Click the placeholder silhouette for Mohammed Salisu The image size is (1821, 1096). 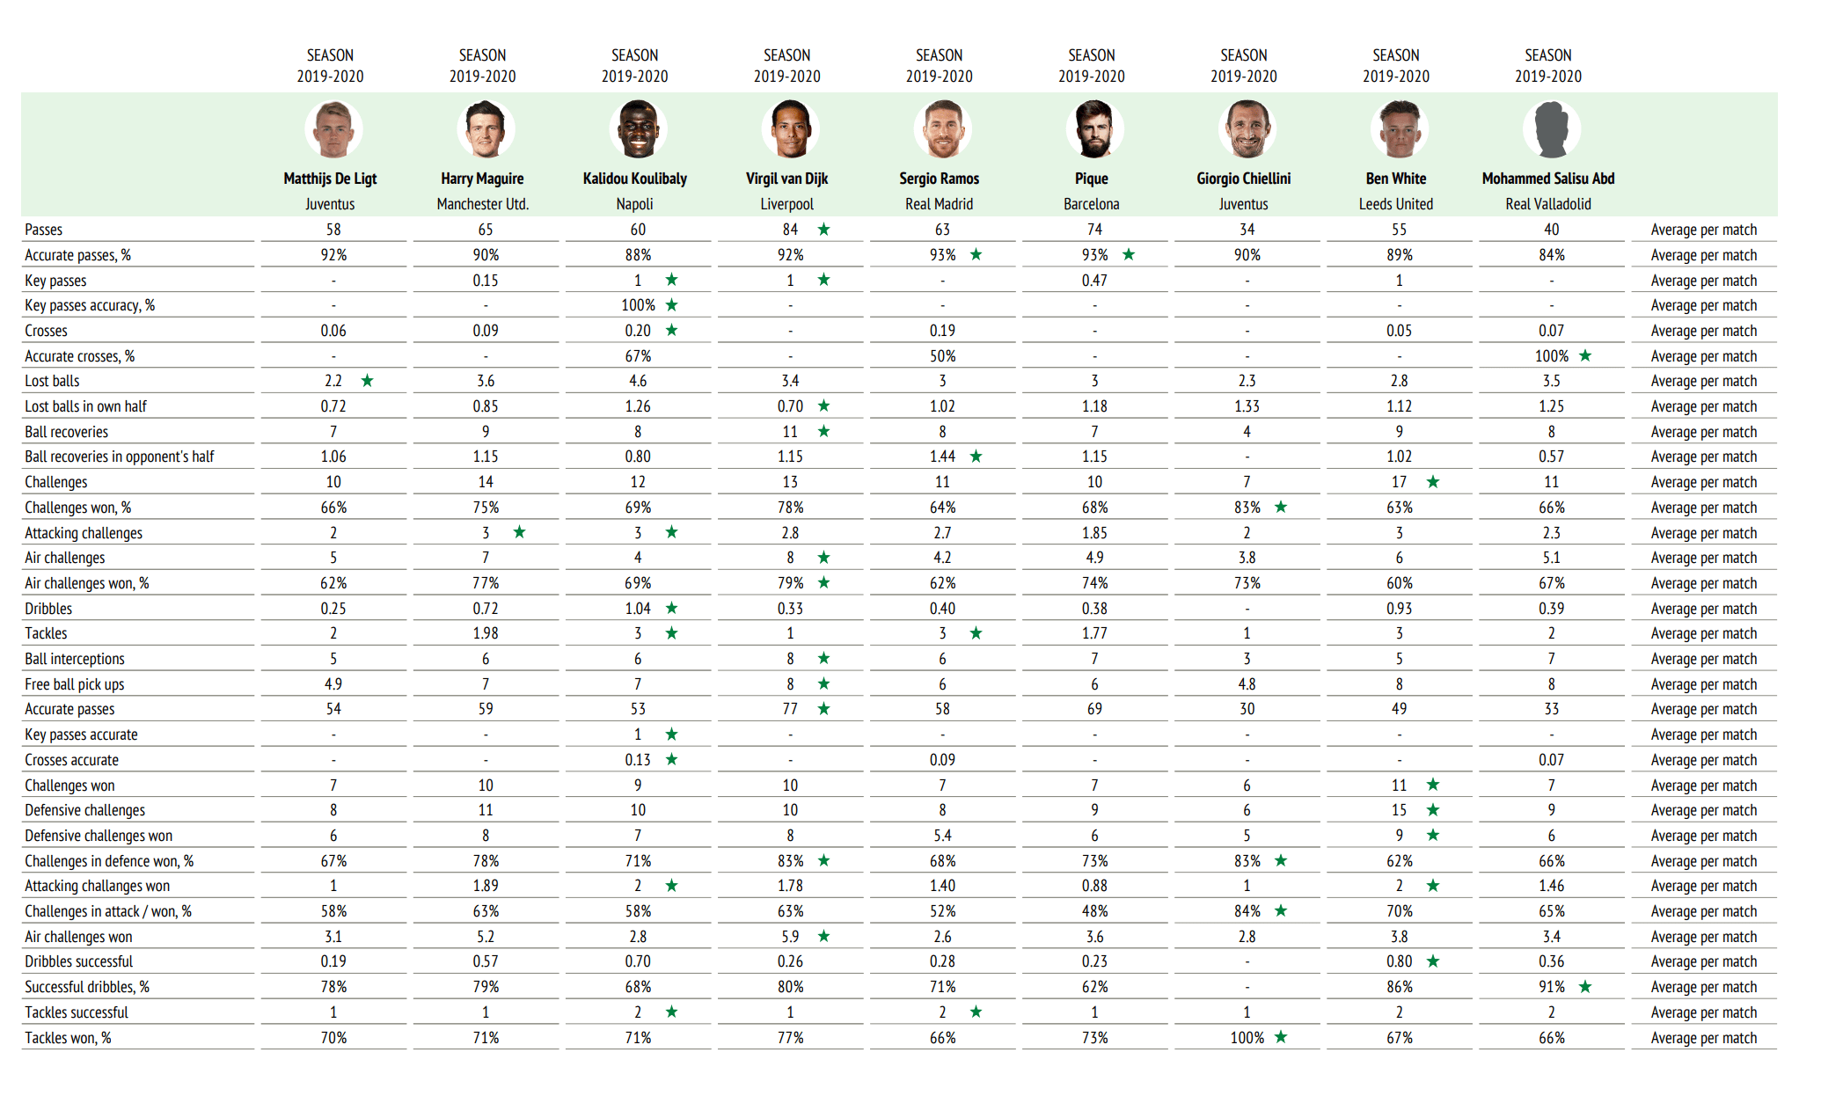pyautogui.click(x=1551, y=129)
